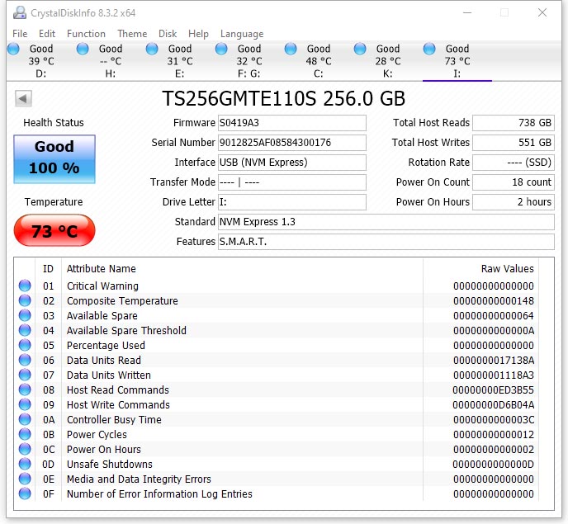Screen dimensions: 568x524
Task: Click status dot for Controller Busy Time
Action: point(25,419)
